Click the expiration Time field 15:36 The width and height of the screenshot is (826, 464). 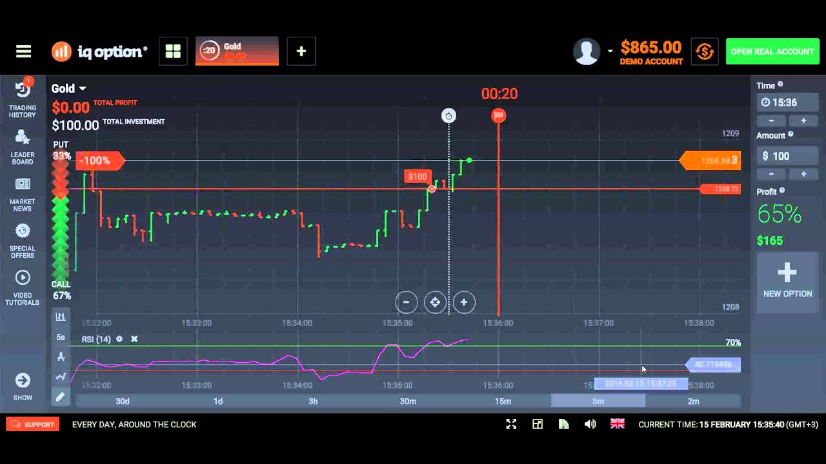point(787,102)
